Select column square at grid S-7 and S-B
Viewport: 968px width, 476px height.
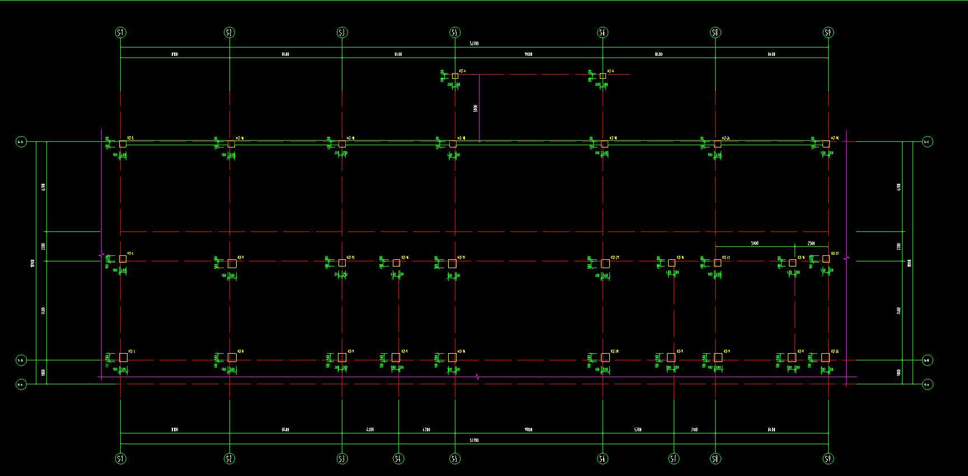point(671,357)
